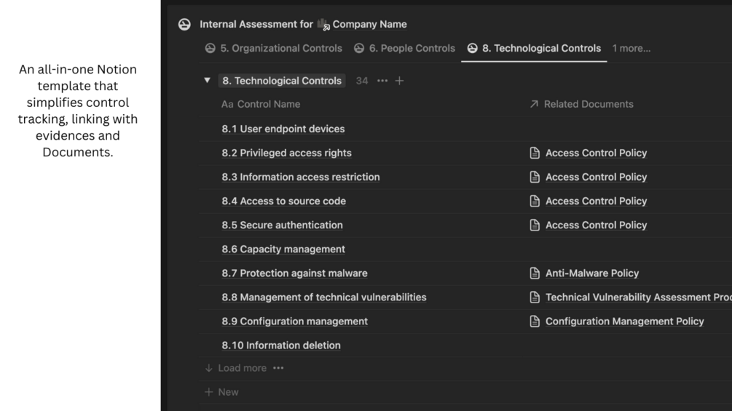Collapse the 8. Technological Controls group
This screenshot has width=732, height=411.
point(207,81)
